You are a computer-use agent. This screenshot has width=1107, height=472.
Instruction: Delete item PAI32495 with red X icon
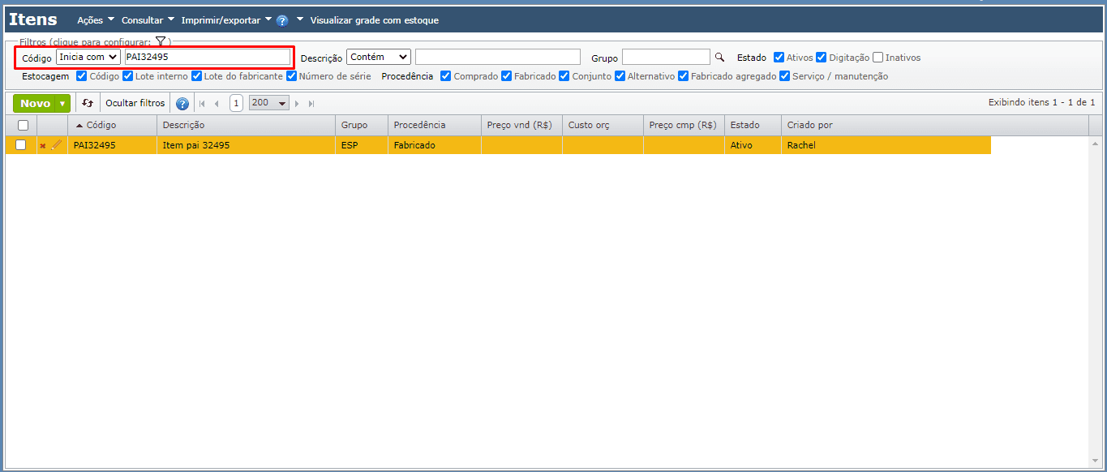pyautogui.click(x=43, y=146)
